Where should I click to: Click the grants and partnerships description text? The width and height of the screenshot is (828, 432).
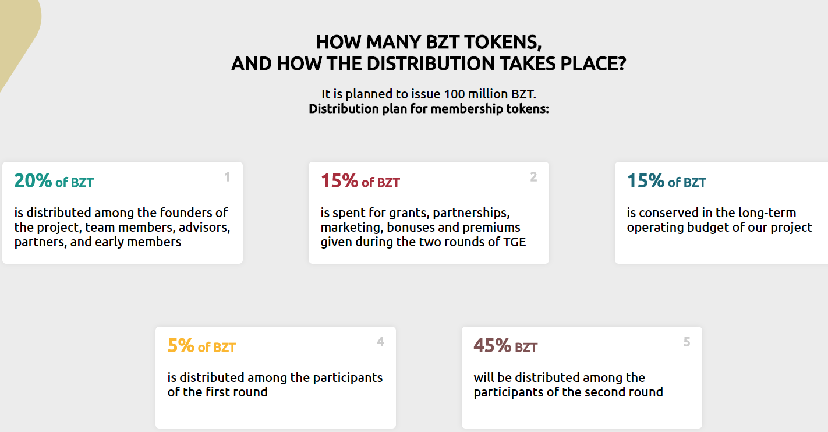pyautogui.click(x=423, y=228)
